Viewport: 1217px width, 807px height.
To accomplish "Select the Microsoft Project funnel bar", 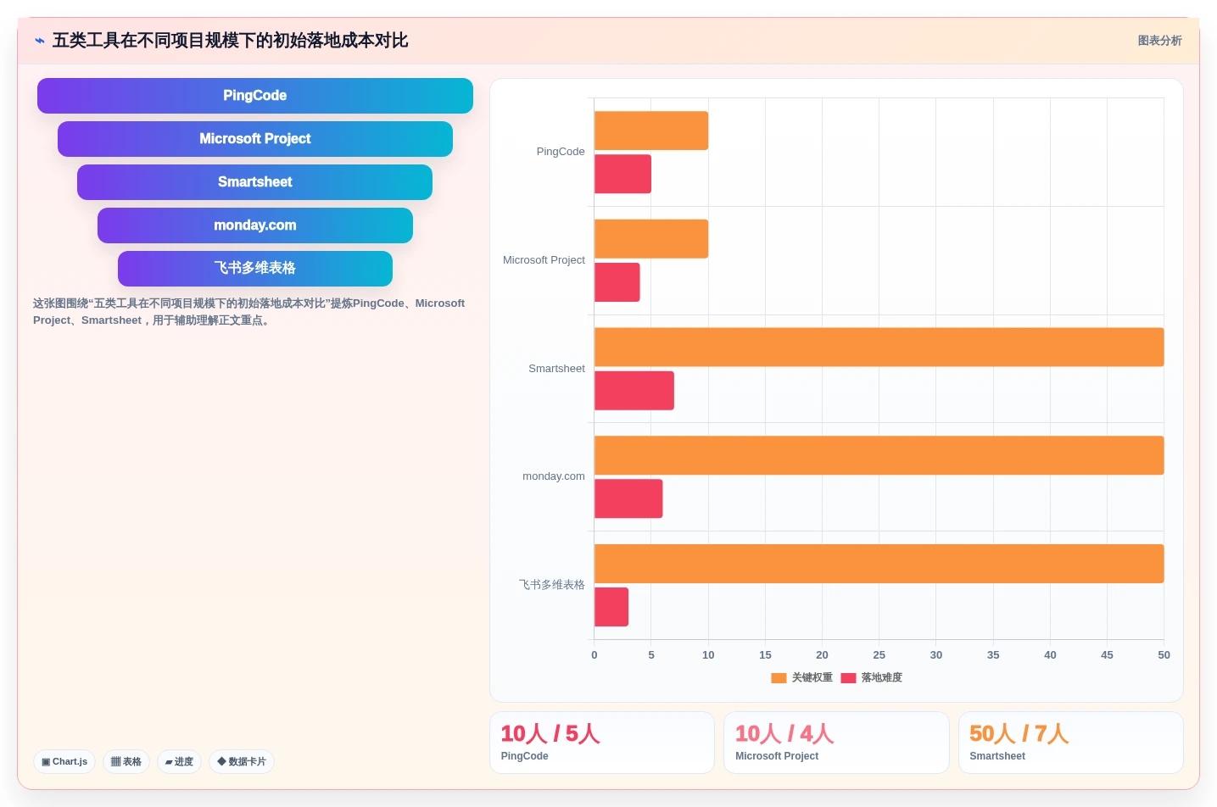I will pyautogui.click(x=255, y=139).
